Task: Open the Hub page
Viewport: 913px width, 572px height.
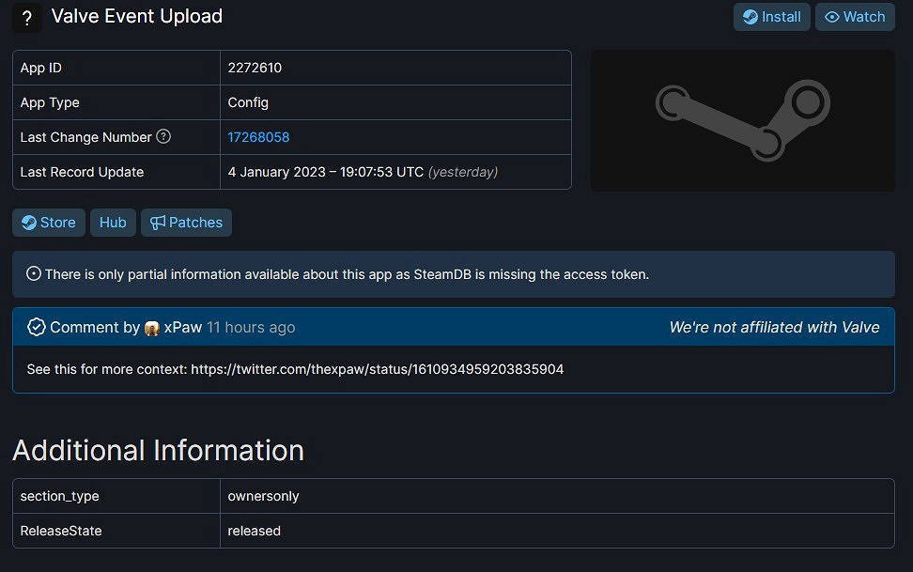Action: (x=113, y=223)
